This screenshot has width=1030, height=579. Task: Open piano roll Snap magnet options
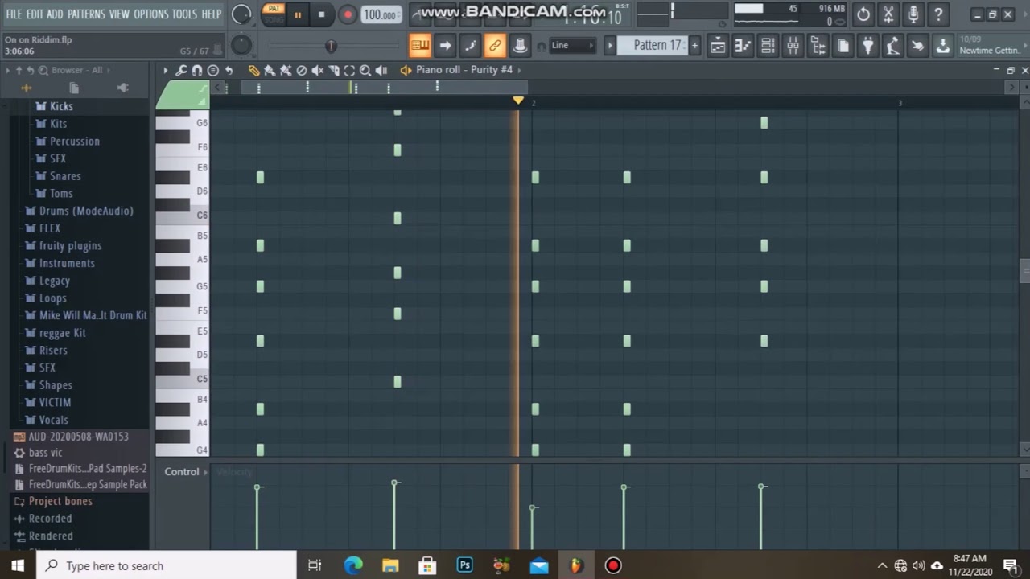pos(197,71)
